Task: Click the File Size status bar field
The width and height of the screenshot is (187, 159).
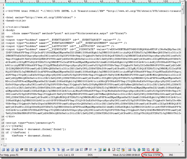Action: coord(152,155)
